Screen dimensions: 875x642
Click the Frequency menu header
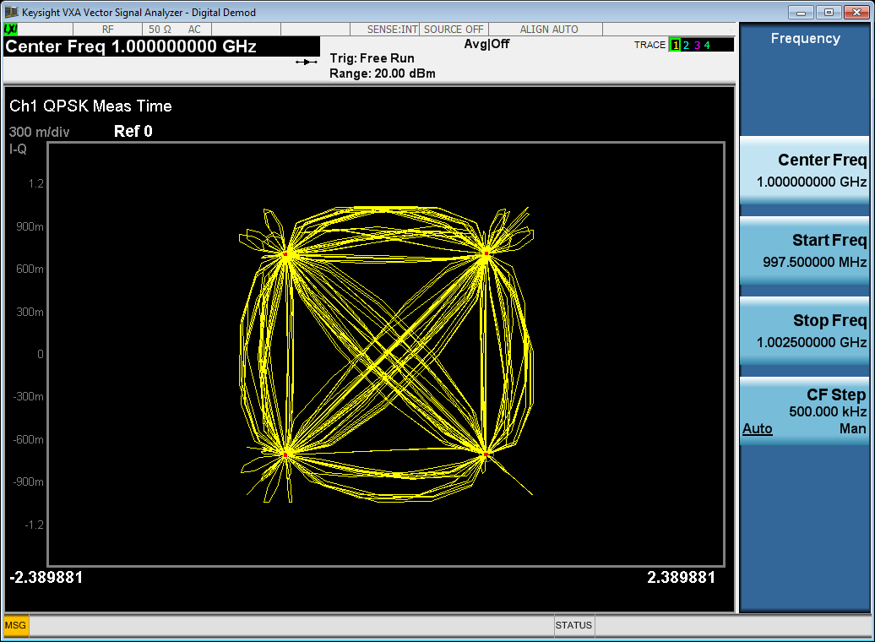click(805, 39)
